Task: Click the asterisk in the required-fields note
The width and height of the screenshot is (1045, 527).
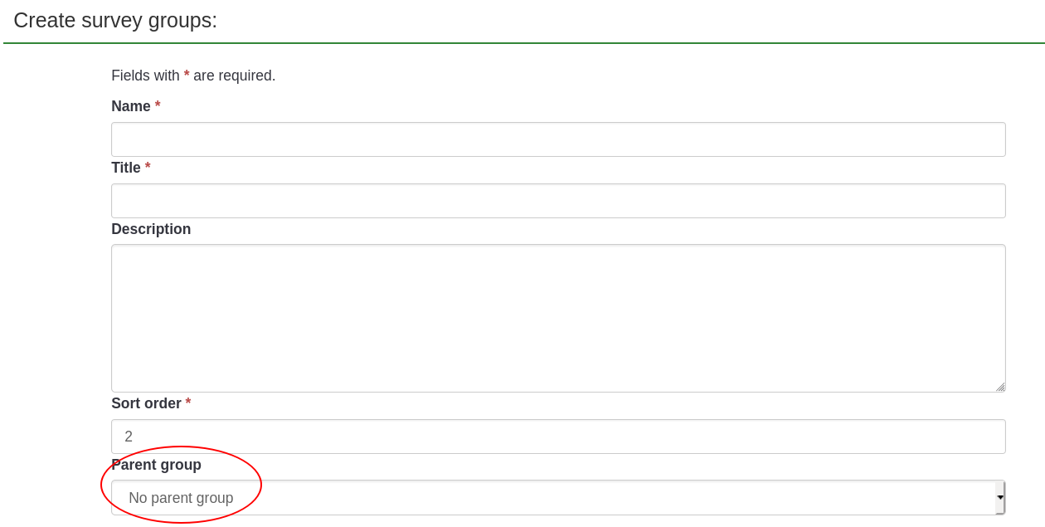Action: tap(187, 75)
